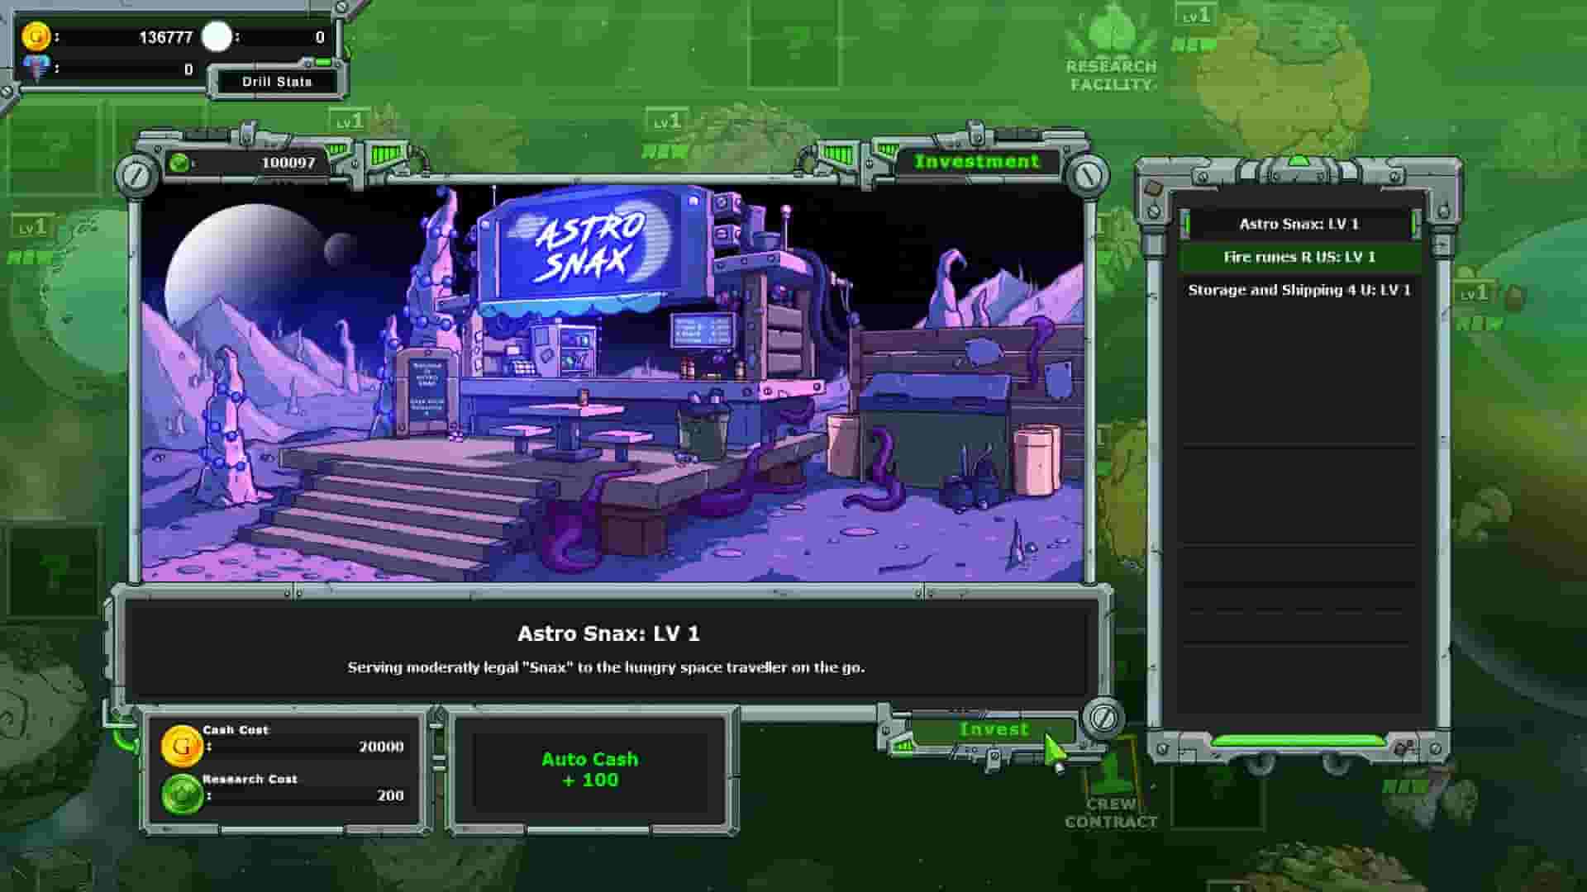Switch to the Investment tab
This screenshot has height=892, width=1587.
click(x=978, y=160)
